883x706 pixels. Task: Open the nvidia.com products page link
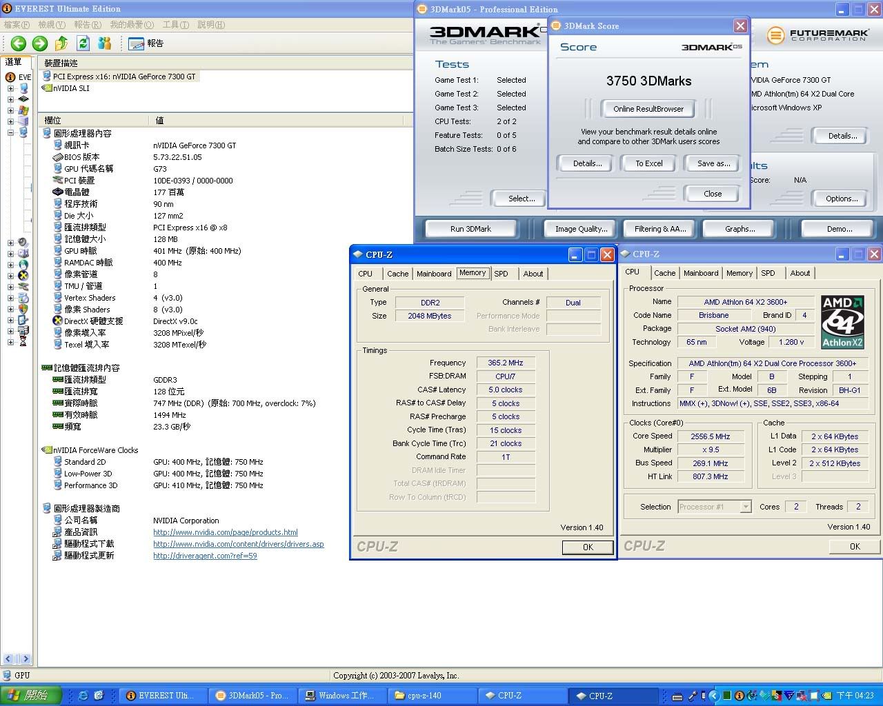coord(226,532)
